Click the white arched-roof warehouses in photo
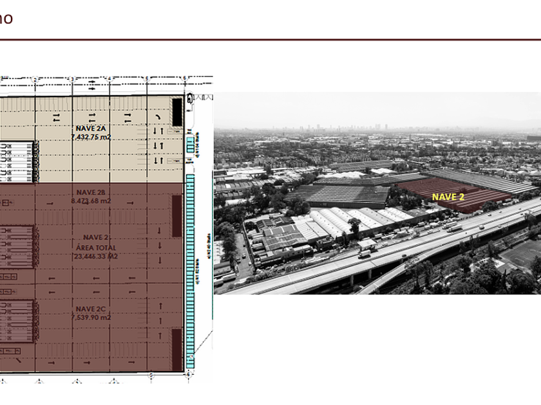 335,222
